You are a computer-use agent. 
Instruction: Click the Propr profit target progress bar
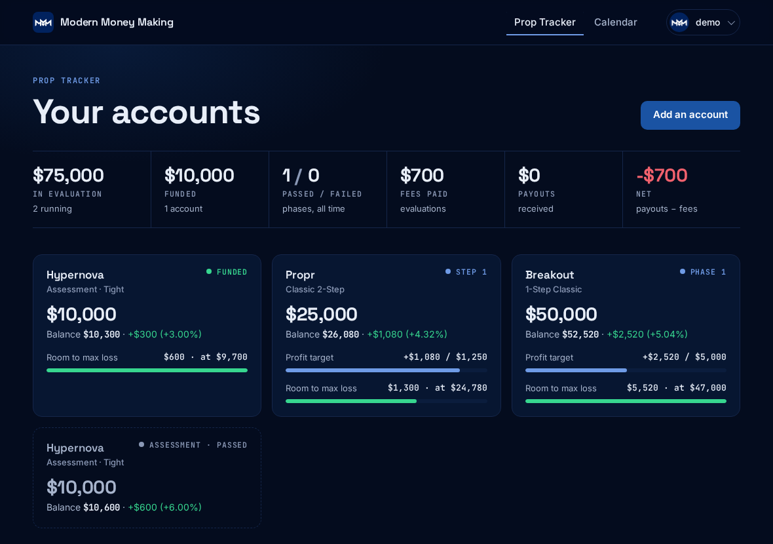[386, 370]
